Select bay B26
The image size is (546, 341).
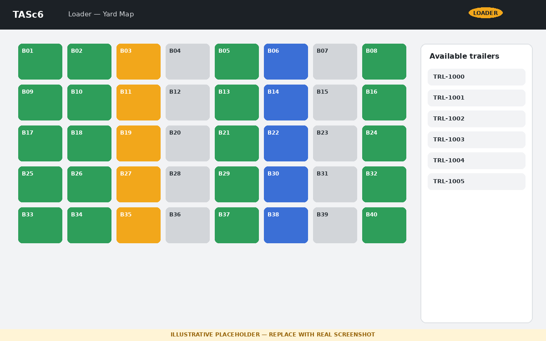[89, 185]
